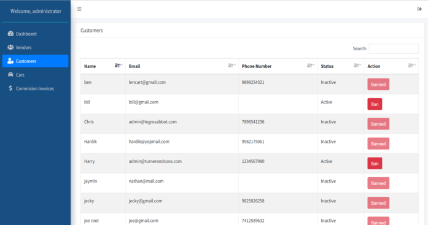Viewport: 428px width, 225px height.
Task: Sort by Action column arrows
Action: (x=412, y=66)
